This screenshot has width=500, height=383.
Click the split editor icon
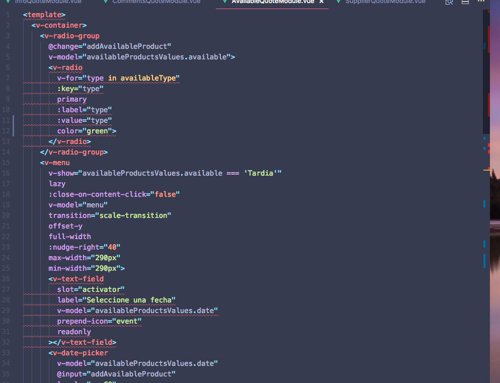point(465,2)
